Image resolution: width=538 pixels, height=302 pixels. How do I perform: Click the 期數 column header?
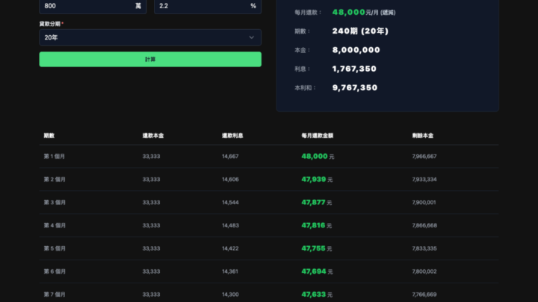49,136
